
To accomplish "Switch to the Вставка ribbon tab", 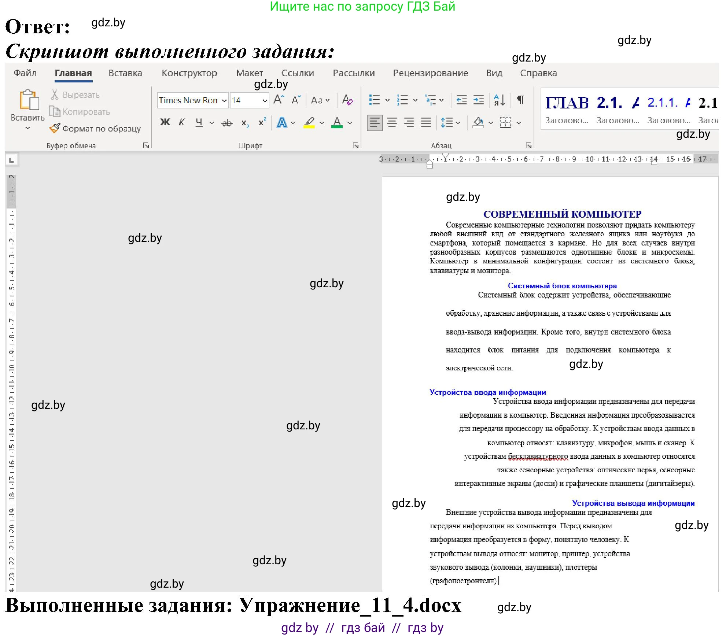I will click(x=125, y=73).
